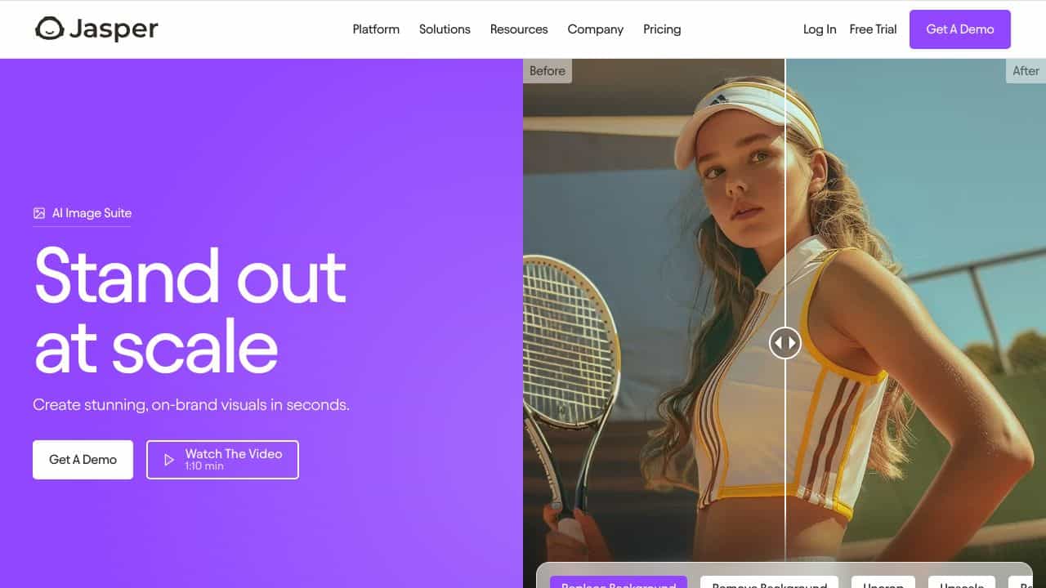The width and height of the screenshot is (1046, 588).
Task: Click the play triangle icon on Watch The Video
Action: tap(169, 460)
